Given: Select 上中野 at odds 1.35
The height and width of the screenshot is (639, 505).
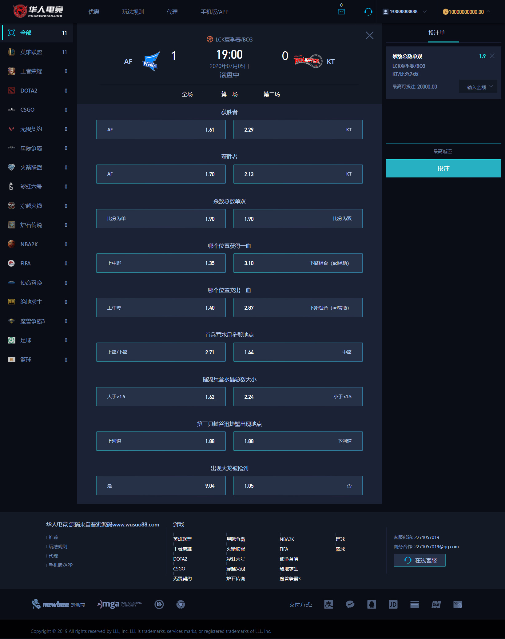Looking at the screenshot, I should 161,263.
